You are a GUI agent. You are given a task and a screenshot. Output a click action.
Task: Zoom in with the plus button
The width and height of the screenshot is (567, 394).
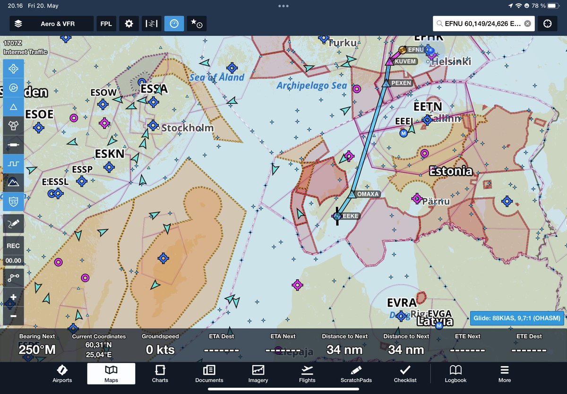[13, 297]
